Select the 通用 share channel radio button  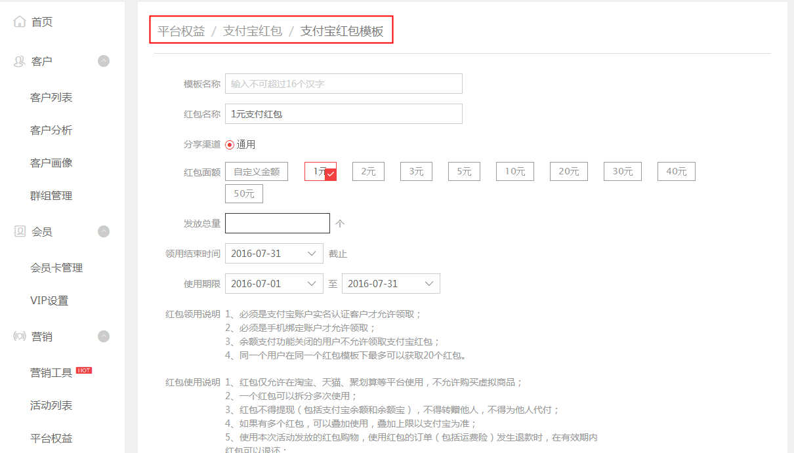(230, 145)
